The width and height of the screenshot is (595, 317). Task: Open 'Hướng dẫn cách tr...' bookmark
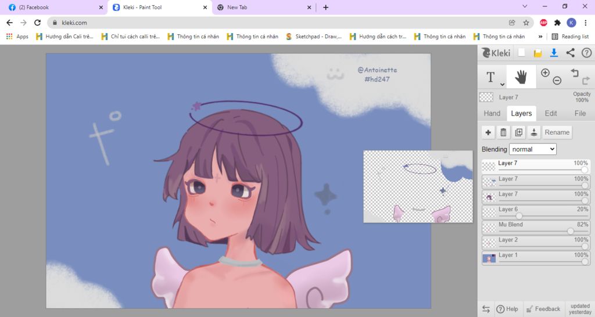point(378,37)
